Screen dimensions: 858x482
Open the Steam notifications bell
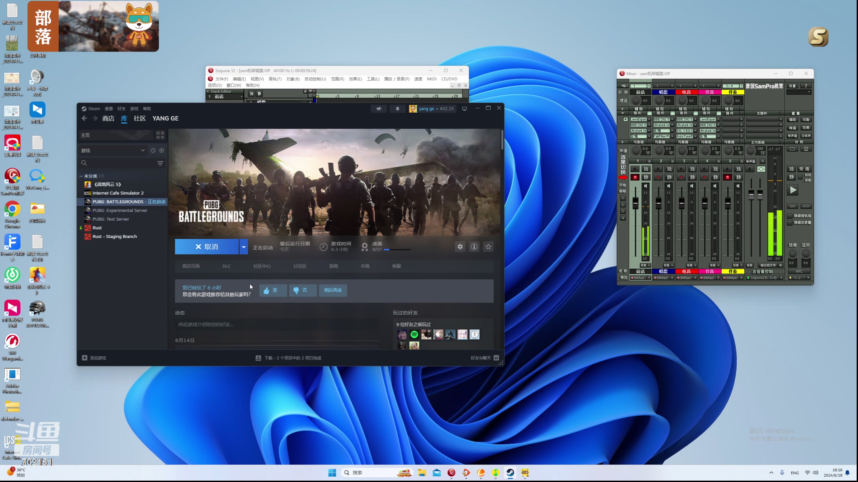click(x=397, y=109)
